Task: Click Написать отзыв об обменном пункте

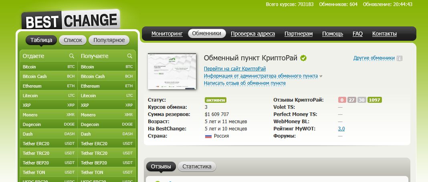Action: (244, 83)
